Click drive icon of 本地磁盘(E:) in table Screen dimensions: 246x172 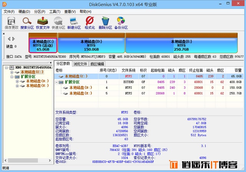[65, 93]
